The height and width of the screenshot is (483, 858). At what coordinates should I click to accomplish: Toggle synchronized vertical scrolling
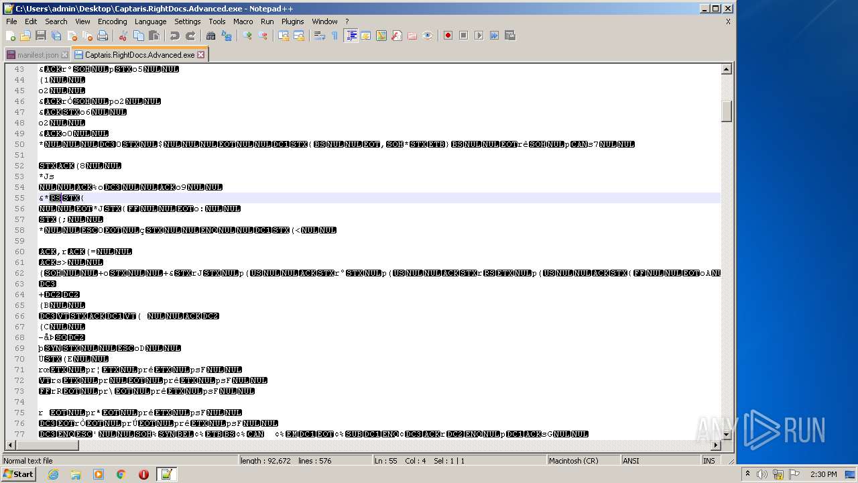click(284, 36)
